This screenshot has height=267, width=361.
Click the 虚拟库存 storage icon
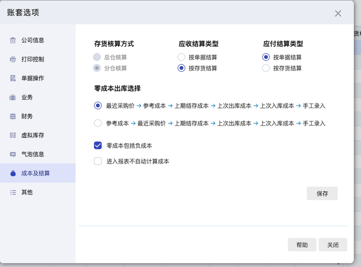[13, 135]
